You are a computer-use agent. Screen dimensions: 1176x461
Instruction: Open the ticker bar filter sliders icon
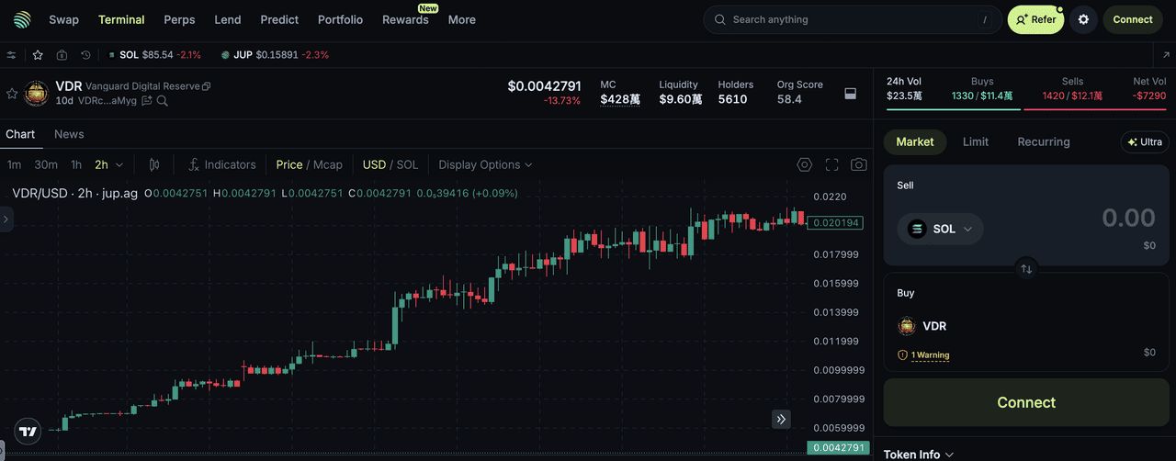tap(11, 55)
